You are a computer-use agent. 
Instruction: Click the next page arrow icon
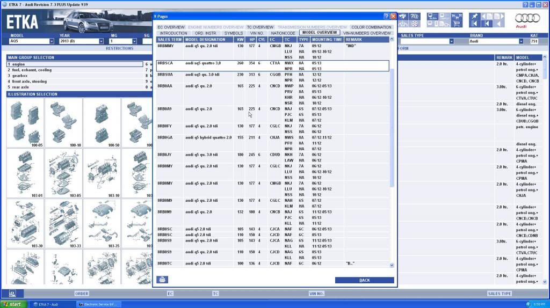[498, 17]
